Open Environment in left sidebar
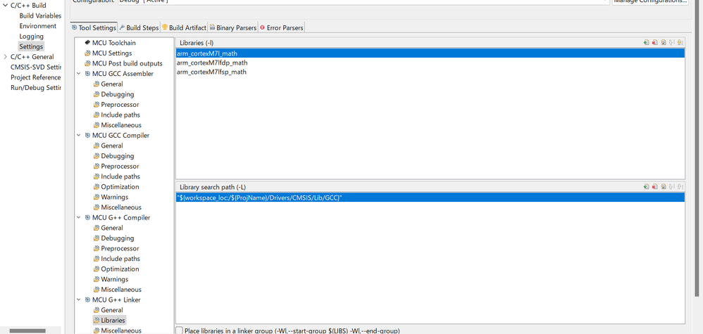703x334 pixels. tap(37, 27)
